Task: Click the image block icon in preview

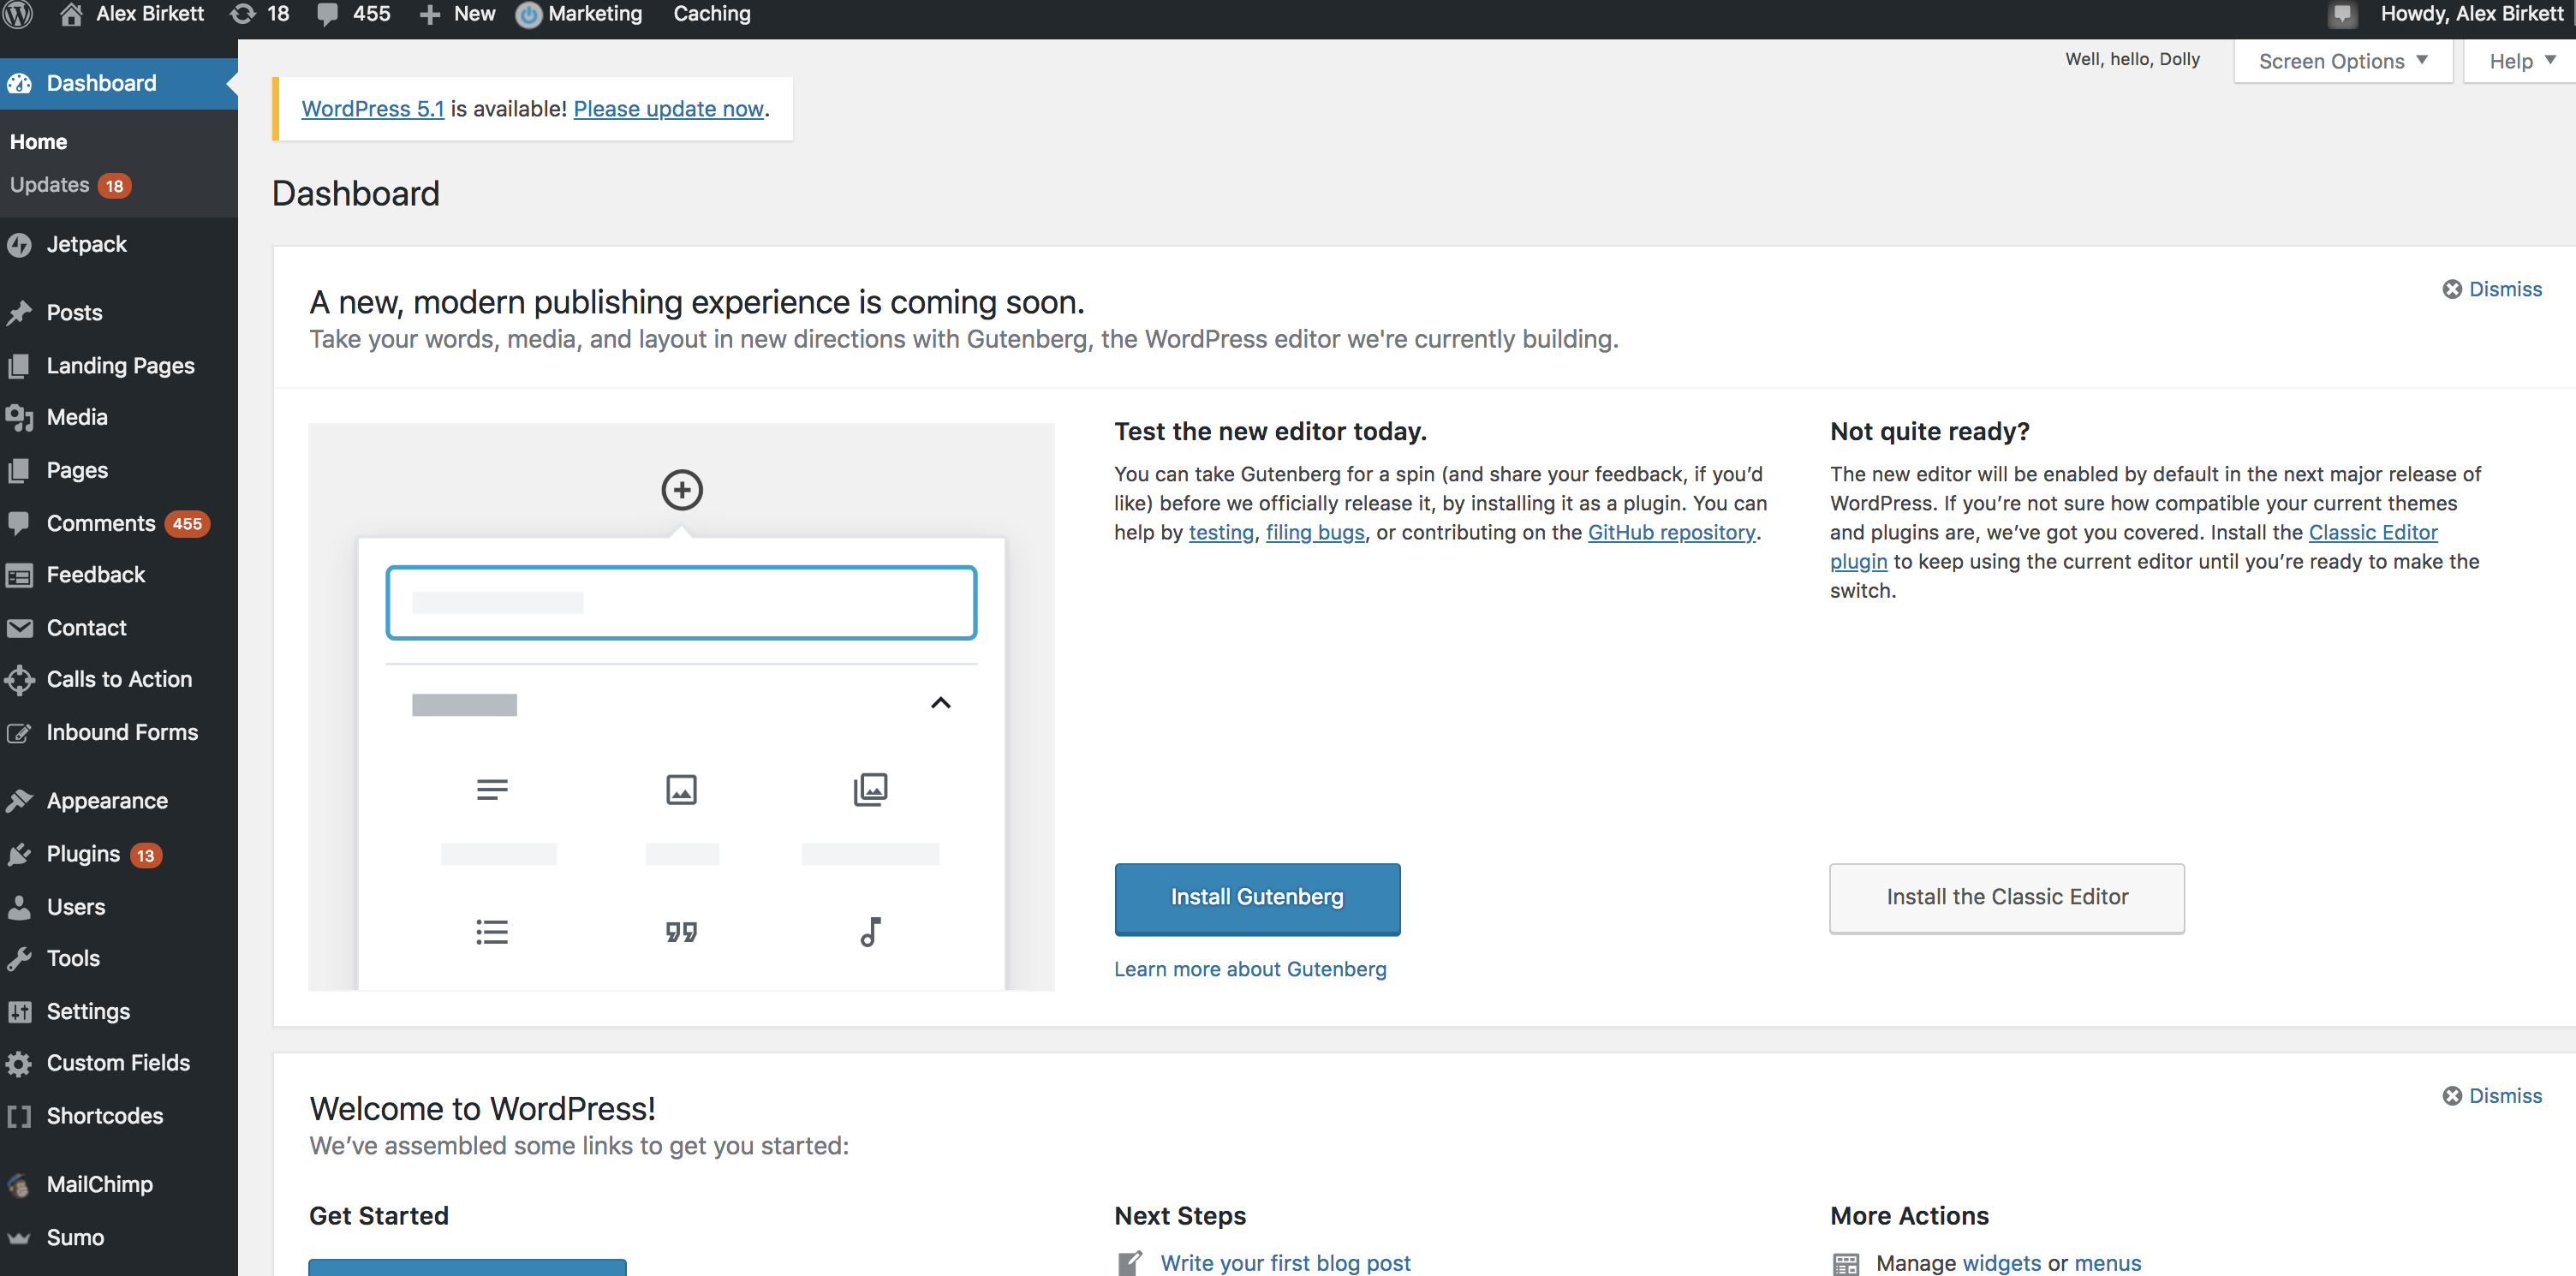Action: (x=681, y=789)
